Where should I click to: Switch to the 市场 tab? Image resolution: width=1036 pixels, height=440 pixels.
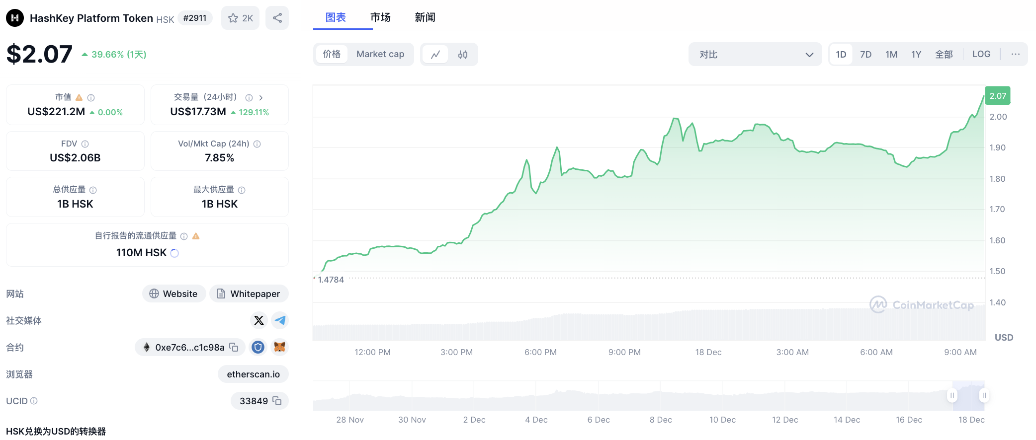(380, 17)
